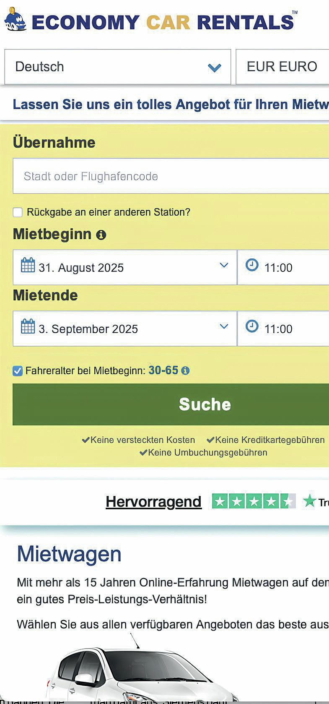Click the clock icon in Mietbeginn time field
Image resolution: width=329 pixels, height=704 pixels.
252,265
